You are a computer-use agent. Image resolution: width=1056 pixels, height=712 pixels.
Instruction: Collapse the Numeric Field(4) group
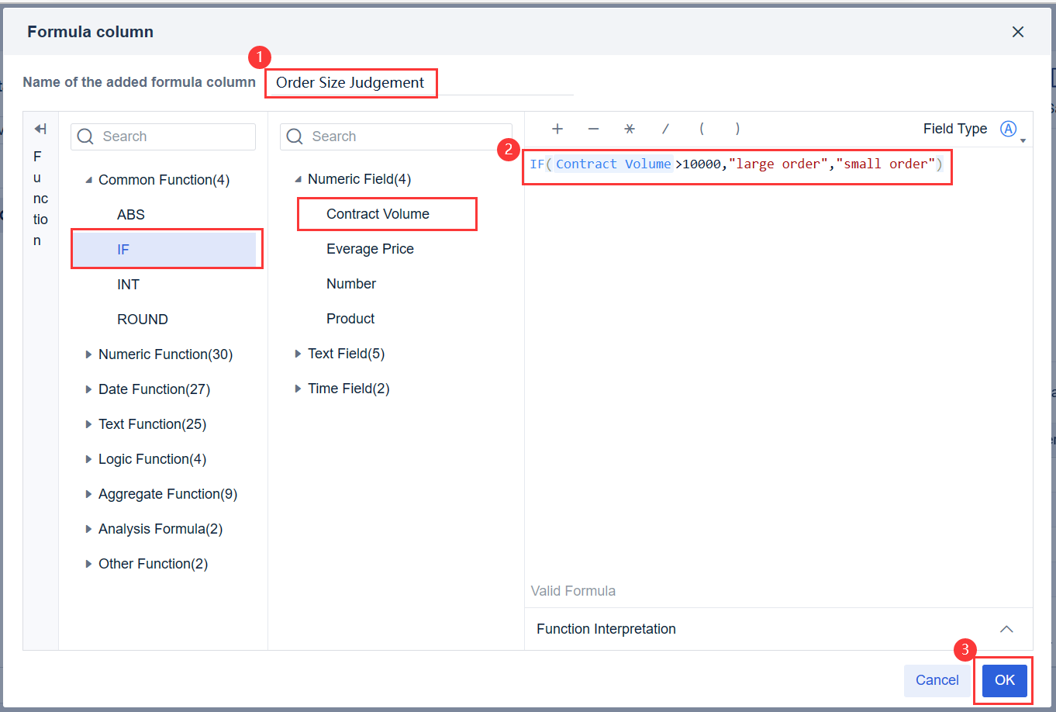tap(298, 179)
